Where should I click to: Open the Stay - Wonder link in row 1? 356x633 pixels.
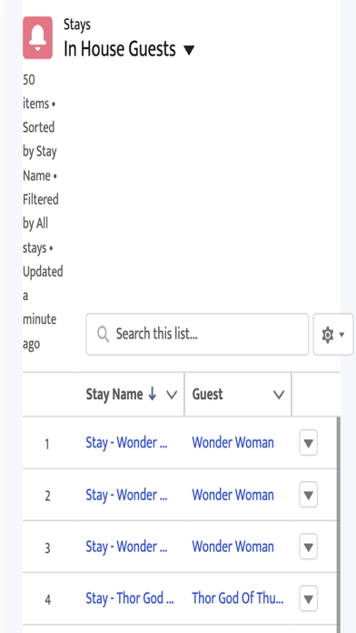tap(126, 443)
